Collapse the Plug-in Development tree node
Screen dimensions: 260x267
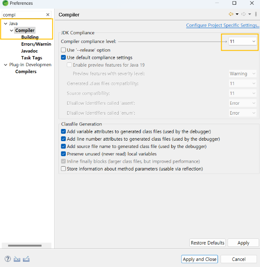6,65
